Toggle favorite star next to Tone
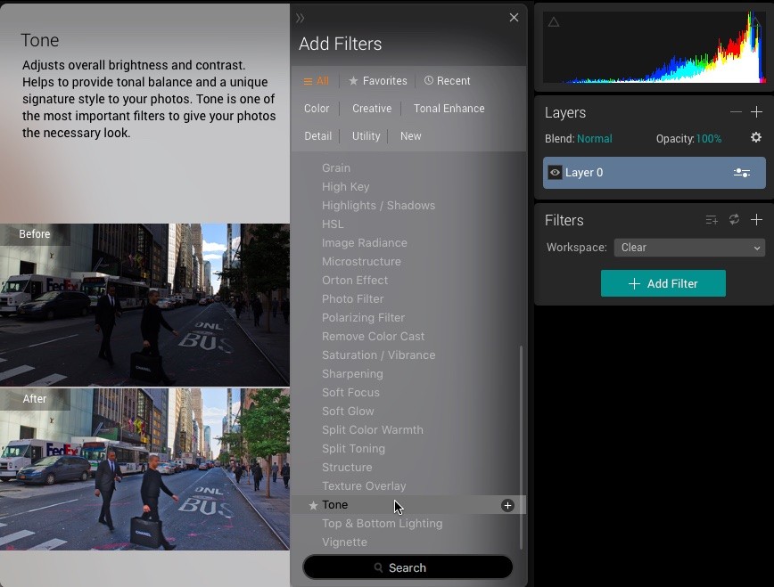The width and height of the screenshot is (774, 587). [313, 505]
